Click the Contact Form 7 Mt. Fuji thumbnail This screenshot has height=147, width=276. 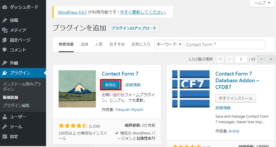click(77, 89)
